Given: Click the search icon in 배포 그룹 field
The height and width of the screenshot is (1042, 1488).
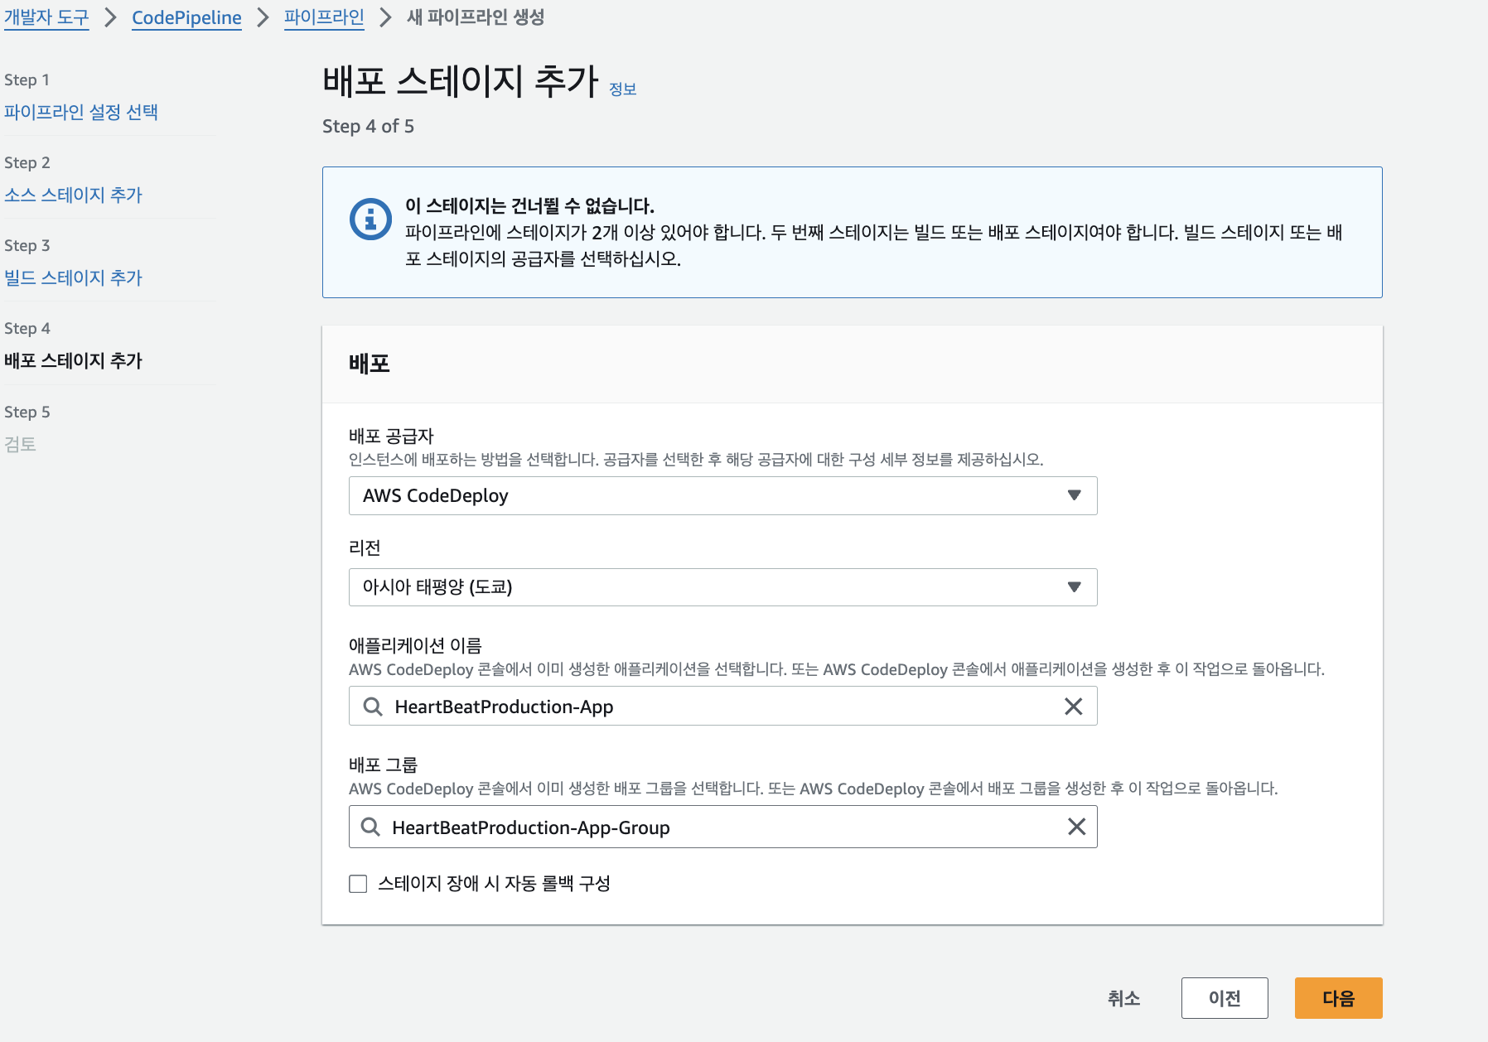Looking at the screenshot, I should tap(370, 827).
